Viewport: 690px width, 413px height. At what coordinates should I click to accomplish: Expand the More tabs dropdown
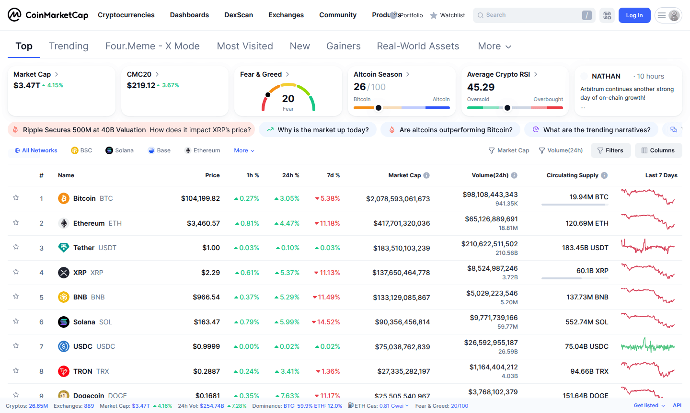point(494,46)
